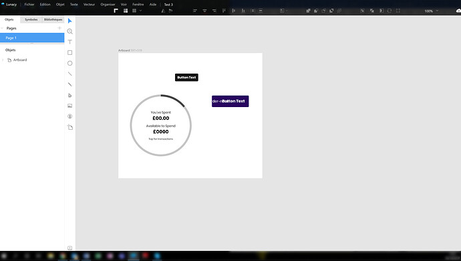This screenshot has width=461, height=261.
Task: Open the Fenêtre menu
Action: coord(138,5)
